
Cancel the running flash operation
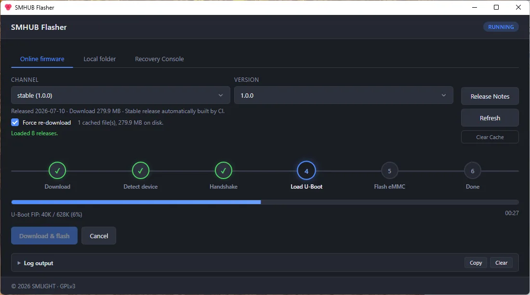[99, 236]
